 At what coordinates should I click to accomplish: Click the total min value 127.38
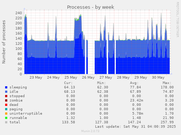click(102, 122)
